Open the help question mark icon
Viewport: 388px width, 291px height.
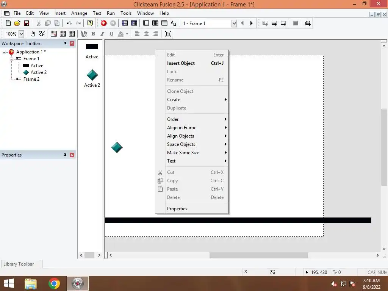[90, 23]
